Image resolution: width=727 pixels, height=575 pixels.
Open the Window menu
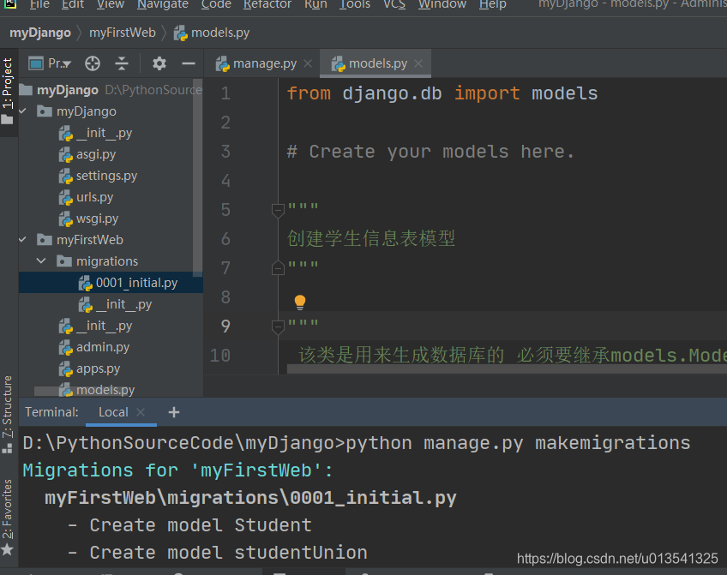442,4
